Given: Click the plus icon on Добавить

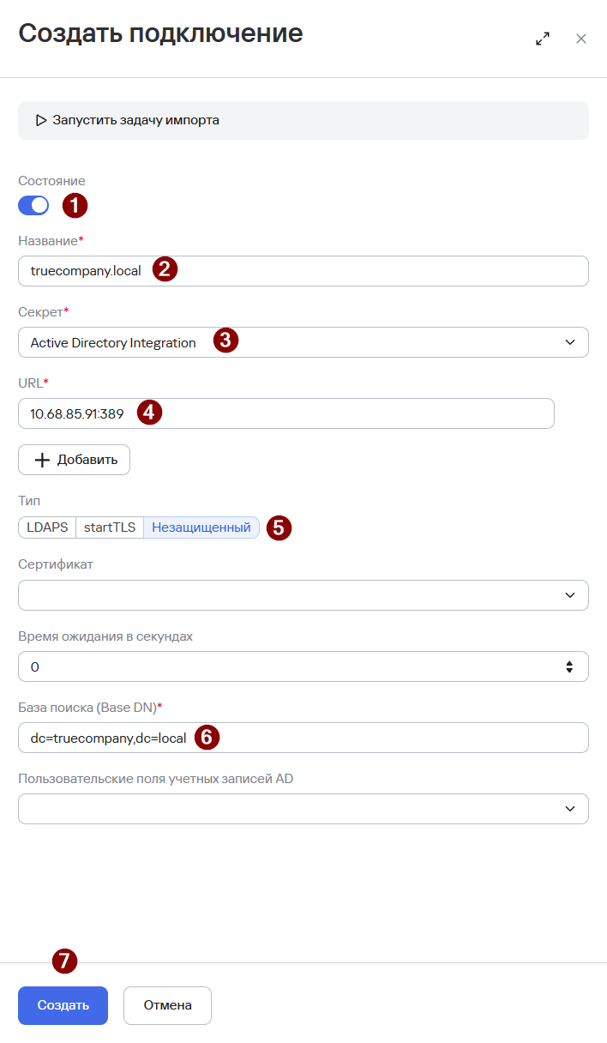Looking at the screenshot, I should coord(43,460).
